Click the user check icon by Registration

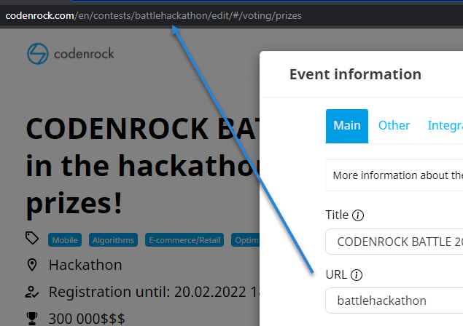[31, 292]
